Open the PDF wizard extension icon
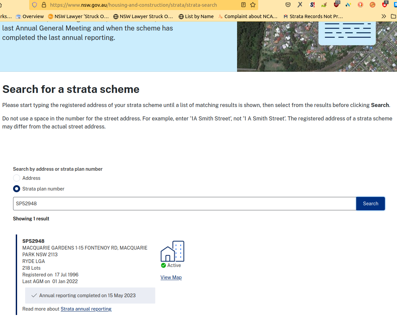Image resolution: width=397 pixels, height=318 pixels. point(324,5)
